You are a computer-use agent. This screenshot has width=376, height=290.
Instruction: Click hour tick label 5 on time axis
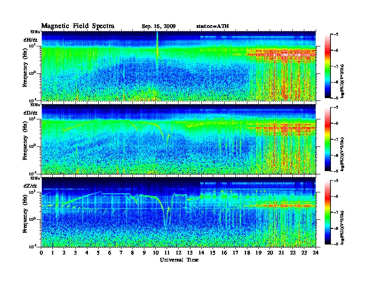point(98,253)
